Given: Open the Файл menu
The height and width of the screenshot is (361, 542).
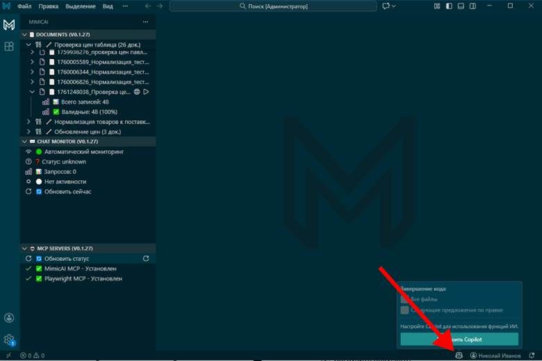Looking at the screenshot, I should (24, 6).
